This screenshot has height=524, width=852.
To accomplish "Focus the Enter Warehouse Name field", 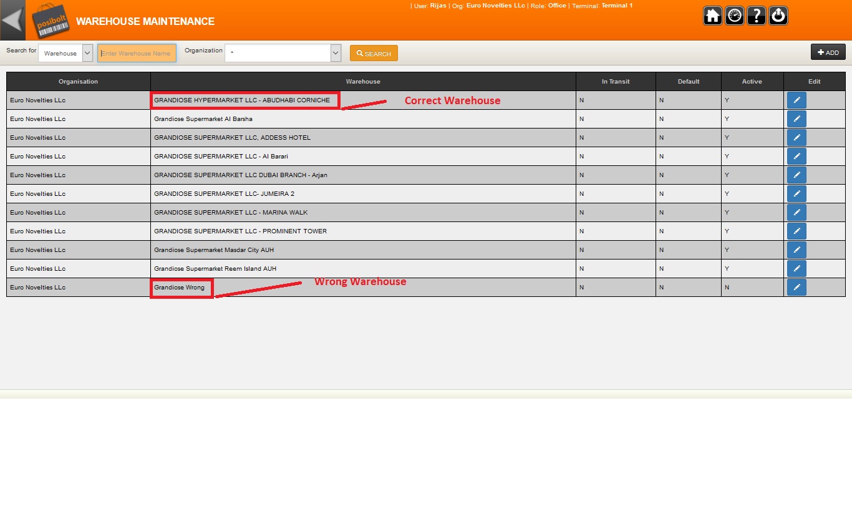I will point(137,54).
